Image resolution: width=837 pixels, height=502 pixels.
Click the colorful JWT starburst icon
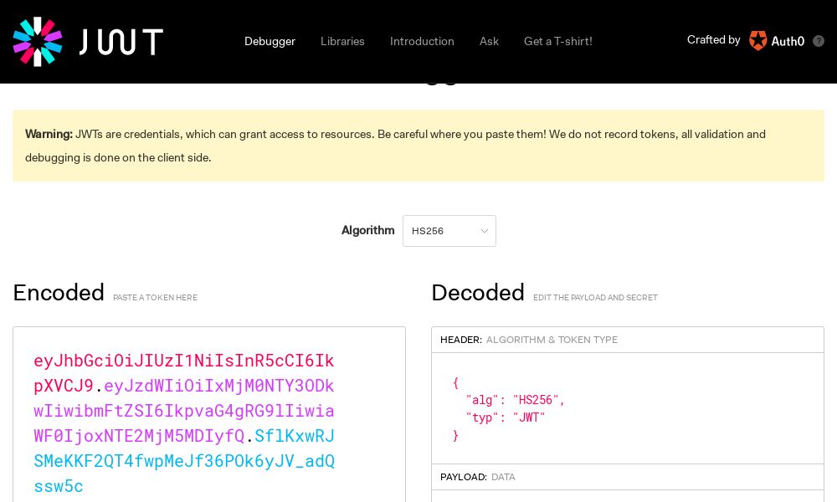[x=38, y=42]
